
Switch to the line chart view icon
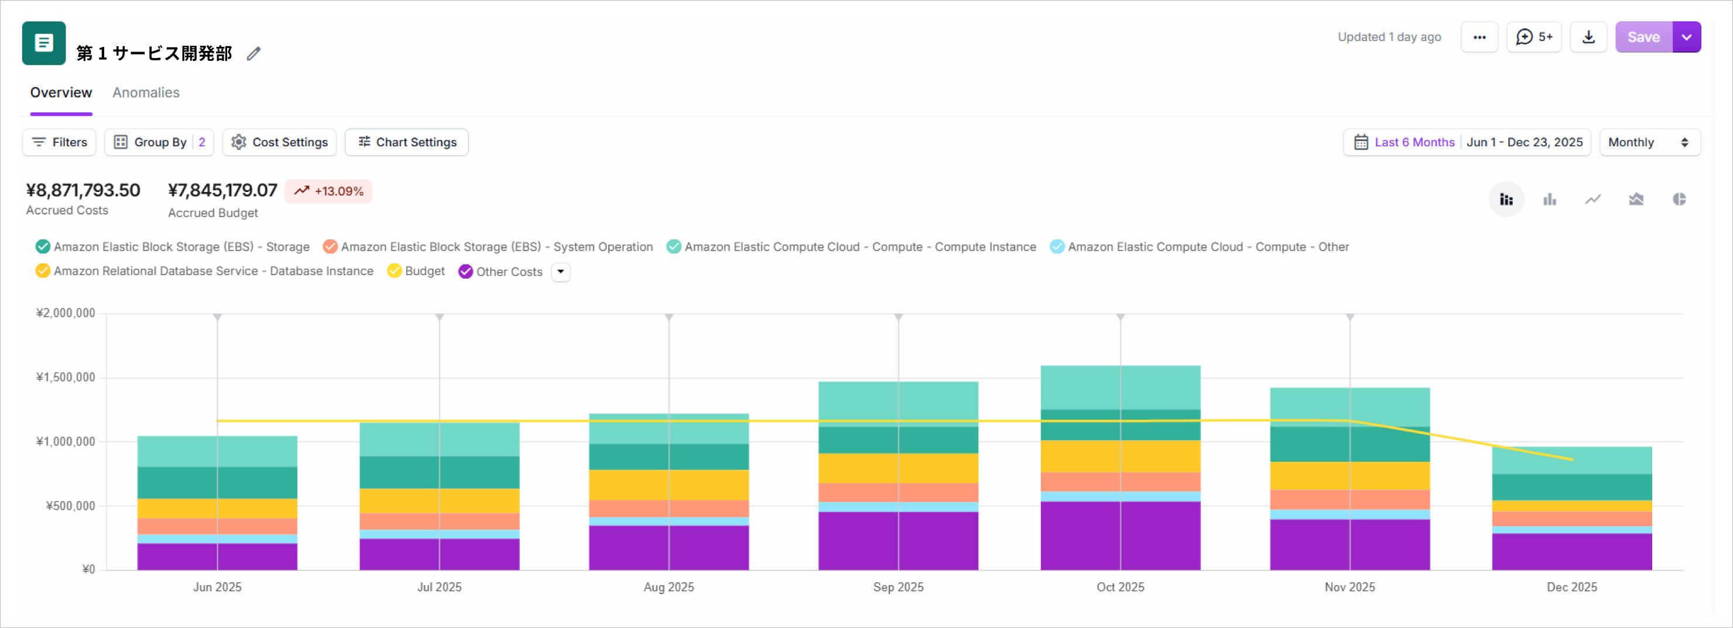(1592, 199)
